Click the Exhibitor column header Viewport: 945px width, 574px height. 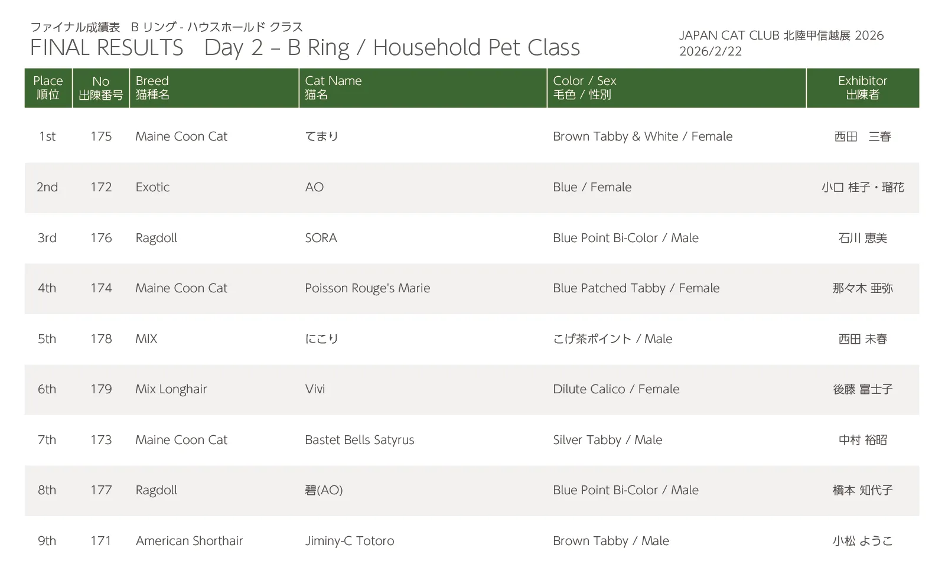862,87
